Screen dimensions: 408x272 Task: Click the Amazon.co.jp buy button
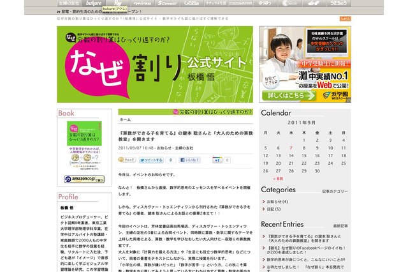(x=84, y=180)
